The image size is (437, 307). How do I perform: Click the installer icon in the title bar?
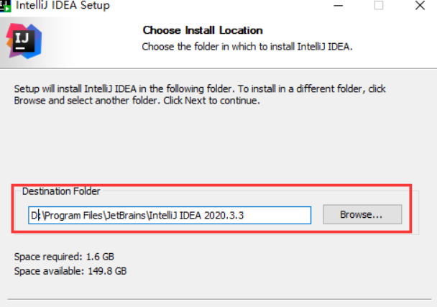click(x=5, y=6)
